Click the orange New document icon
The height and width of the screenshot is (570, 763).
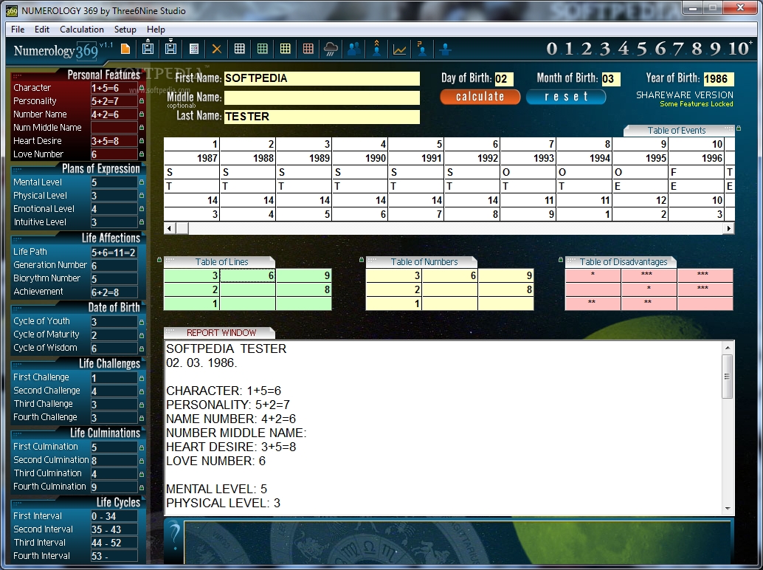[x=125, y=49]
